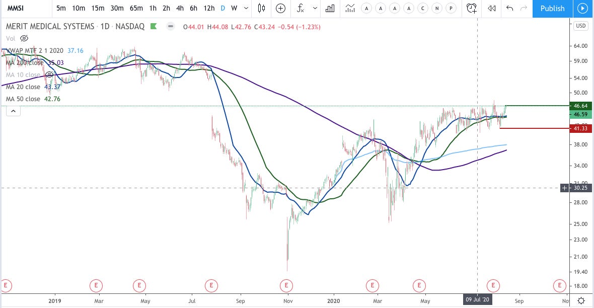
Task: Toggle MA 10 close visibility eye
Action: pos(49,74)
